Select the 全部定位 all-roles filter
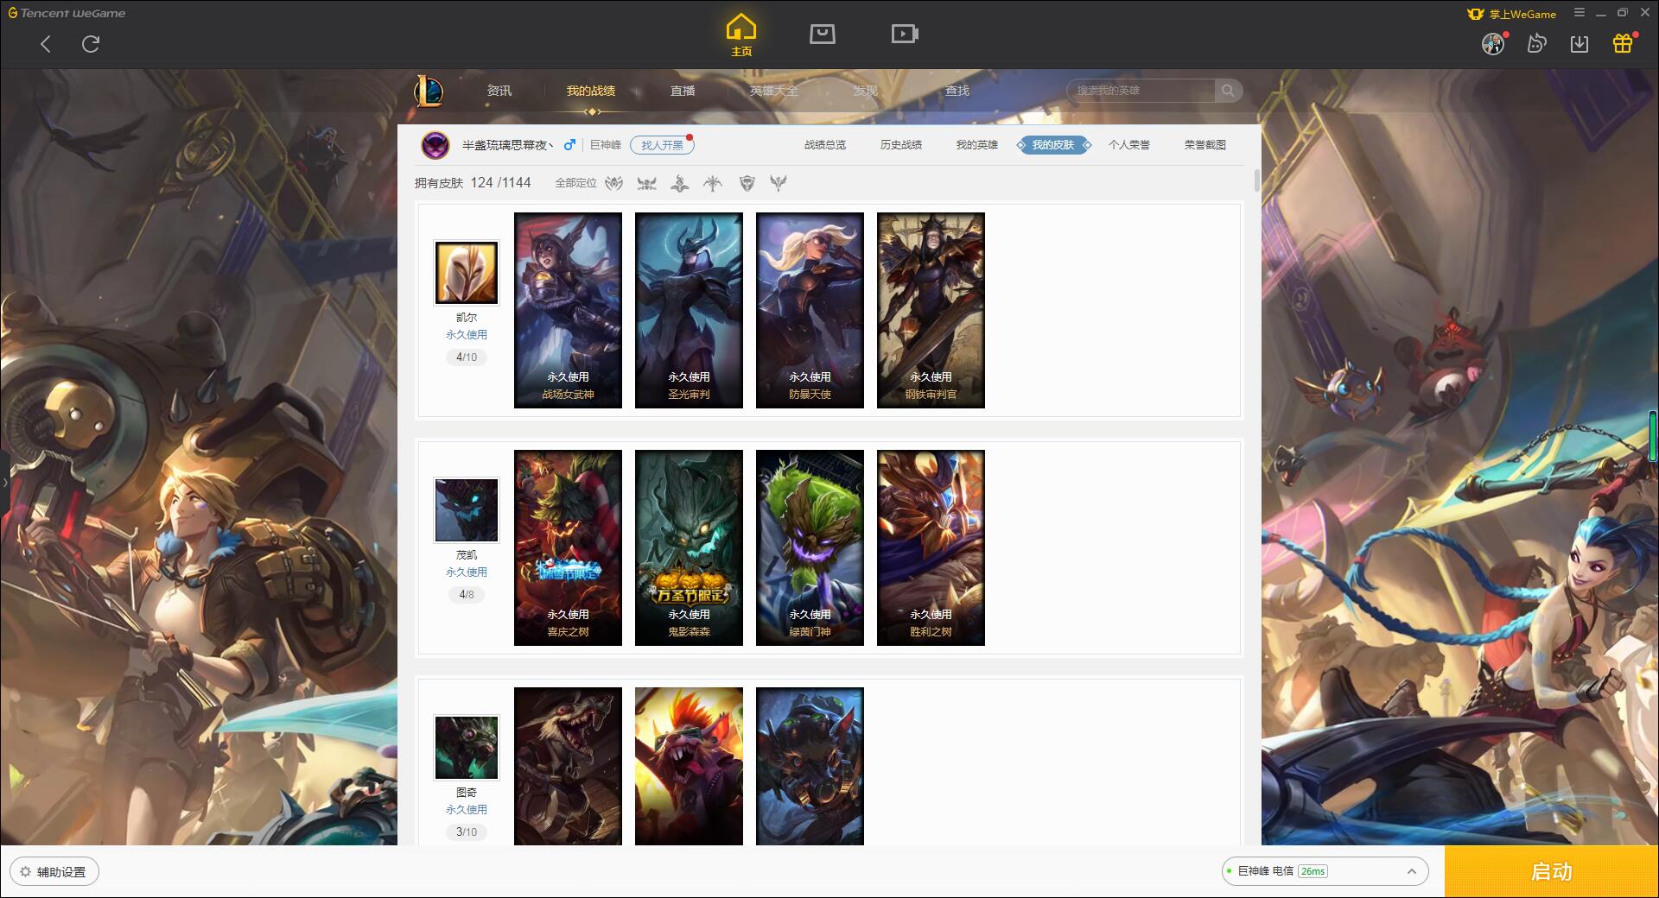Image resolution: width=1659 pixels, height=898 pixels. [575, 183]
